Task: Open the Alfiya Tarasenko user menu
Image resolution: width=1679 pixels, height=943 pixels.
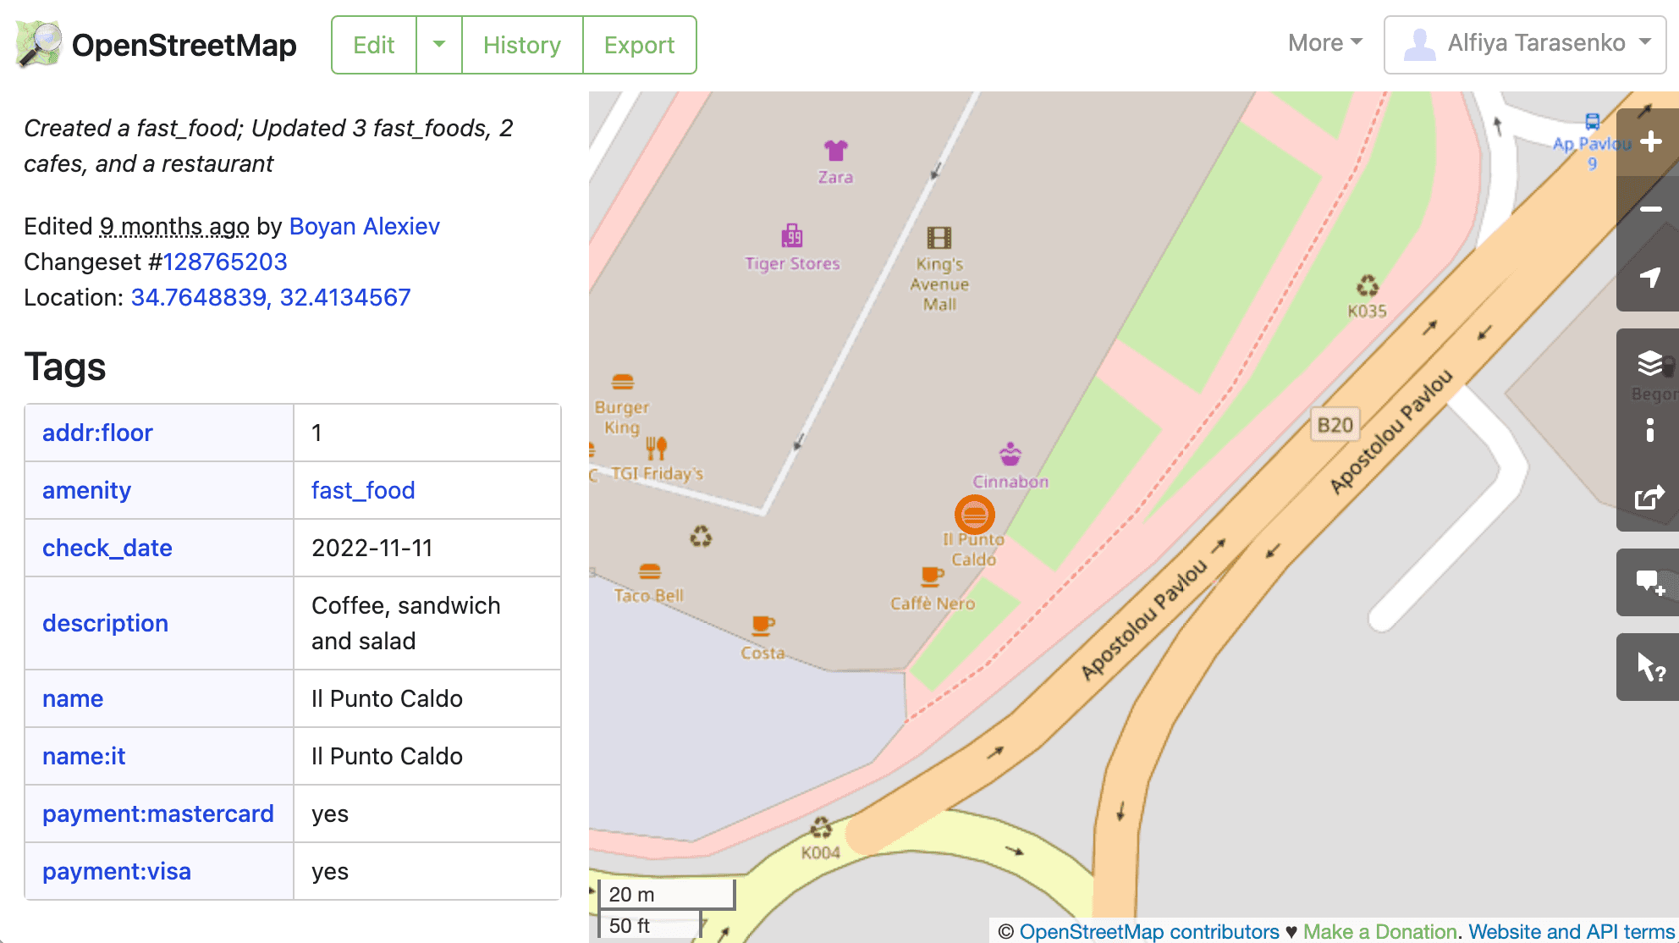Action: 1526,44
